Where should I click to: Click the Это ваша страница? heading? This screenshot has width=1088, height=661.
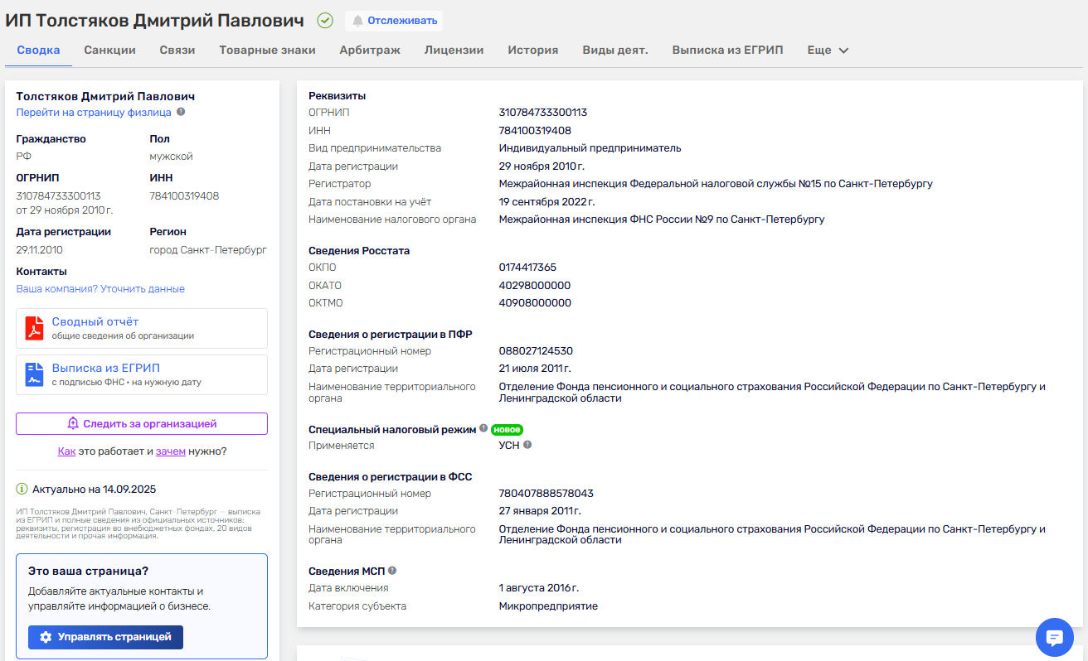click(89, 571)
